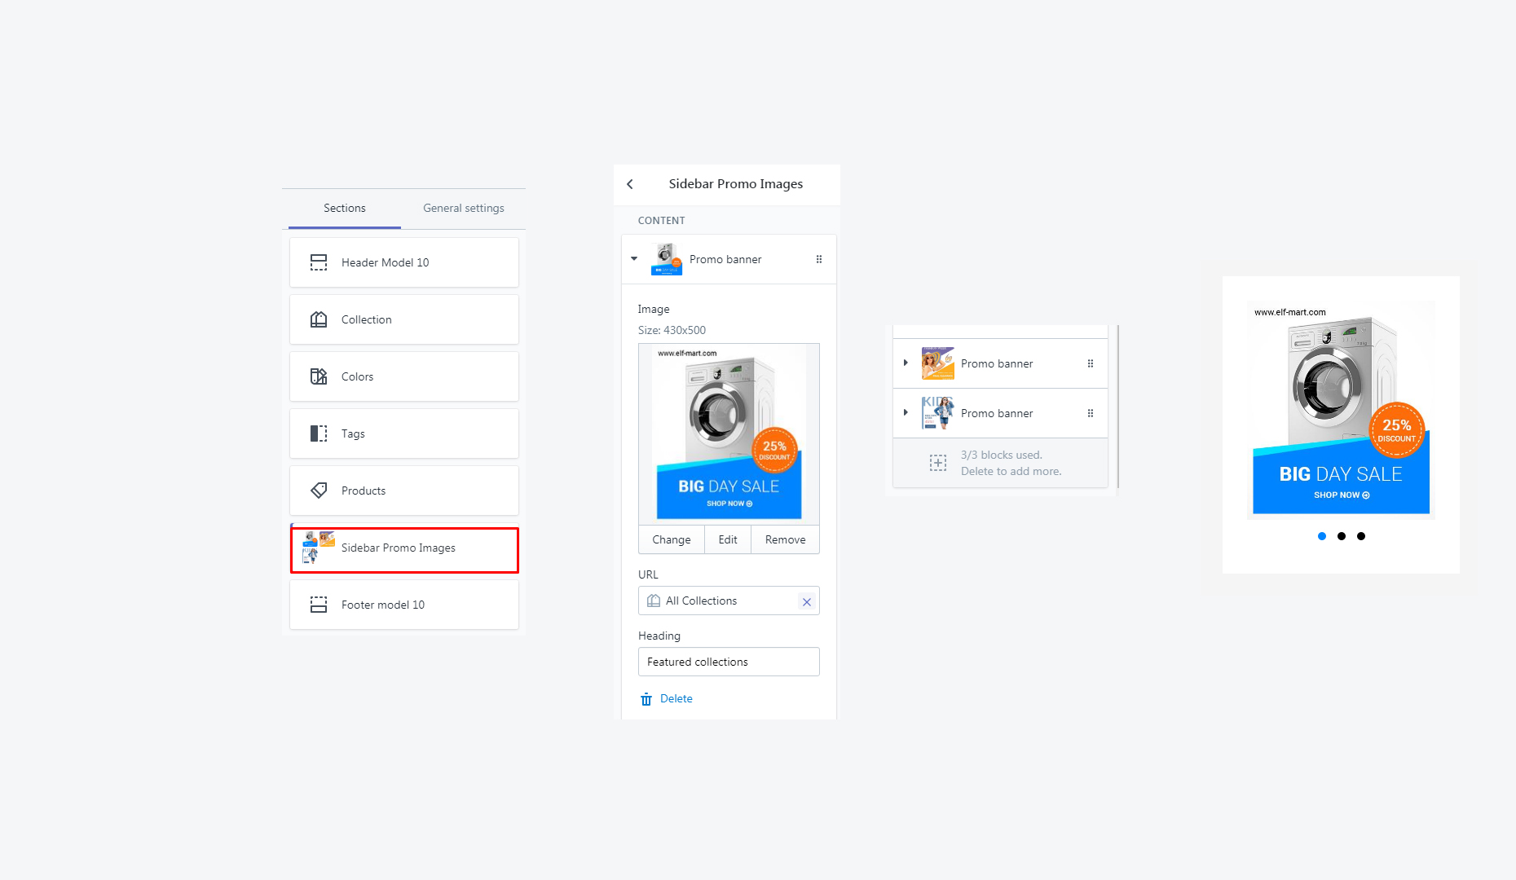Select the third carousel dot

click(x=1361, y=536)
